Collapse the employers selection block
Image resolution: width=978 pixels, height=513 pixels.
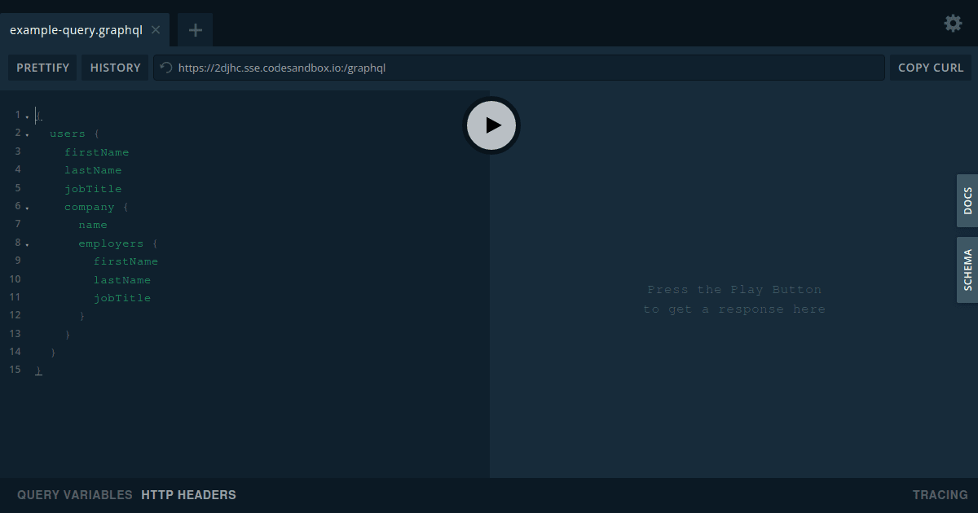29,243
